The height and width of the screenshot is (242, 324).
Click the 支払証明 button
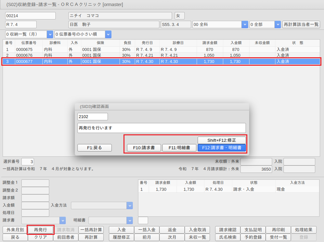253,230
